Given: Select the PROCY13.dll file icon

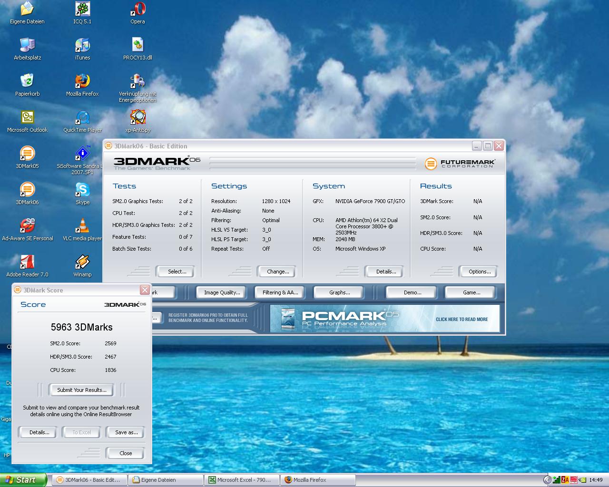Looking at the screenshot, I should [138, 49].
